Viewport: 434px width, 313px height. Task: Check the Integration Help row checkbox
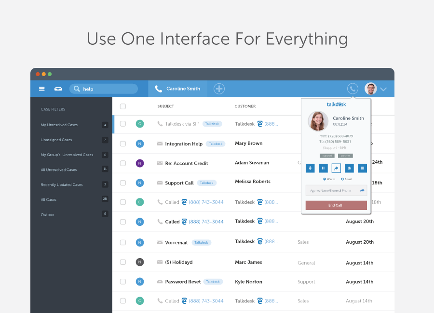pos(123,144)
